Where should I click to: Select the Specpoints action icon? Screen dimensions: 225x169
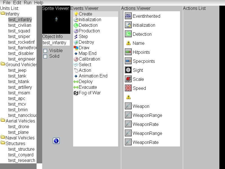(128, 61)
